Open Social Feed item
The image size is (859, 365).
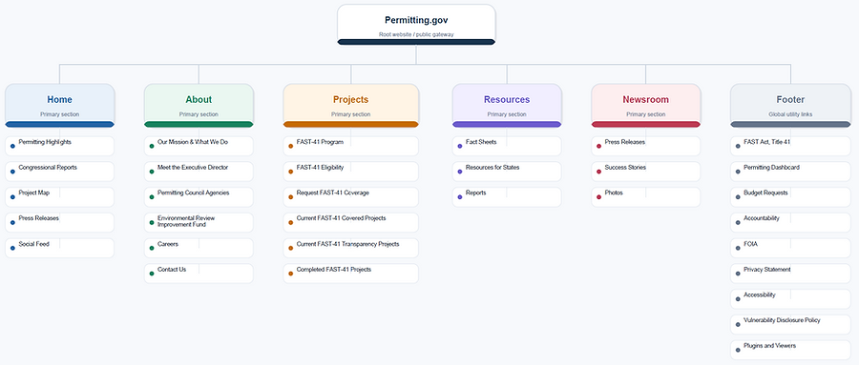pos(60,248)
